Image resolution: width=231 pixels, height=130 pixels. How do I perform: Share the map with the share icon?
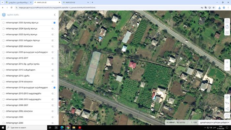pos(227,109)
